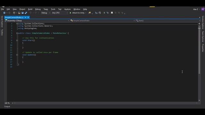
Task: Click the 'using UnityEngine;' code line
Action: tap(28, 28)
